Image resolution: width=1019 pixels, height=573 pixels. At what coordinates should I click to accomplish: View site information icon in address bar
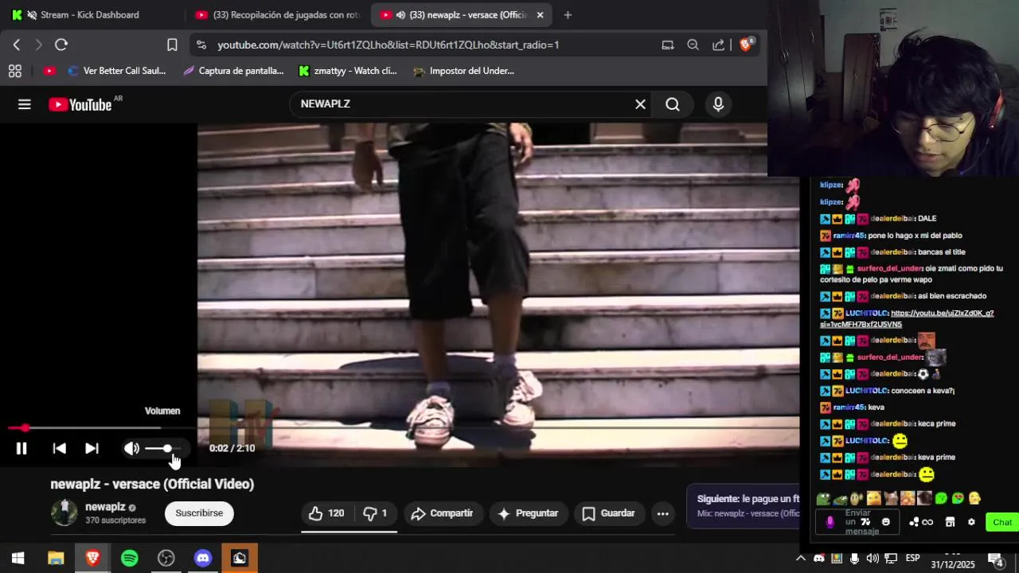[x=201, y=45]
